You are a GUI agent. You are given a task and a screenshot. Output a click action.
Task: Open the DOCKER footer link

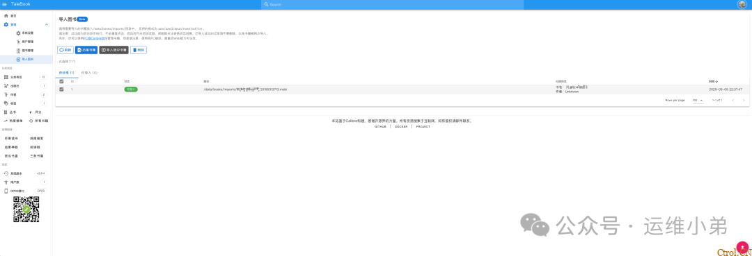[401, 127]
